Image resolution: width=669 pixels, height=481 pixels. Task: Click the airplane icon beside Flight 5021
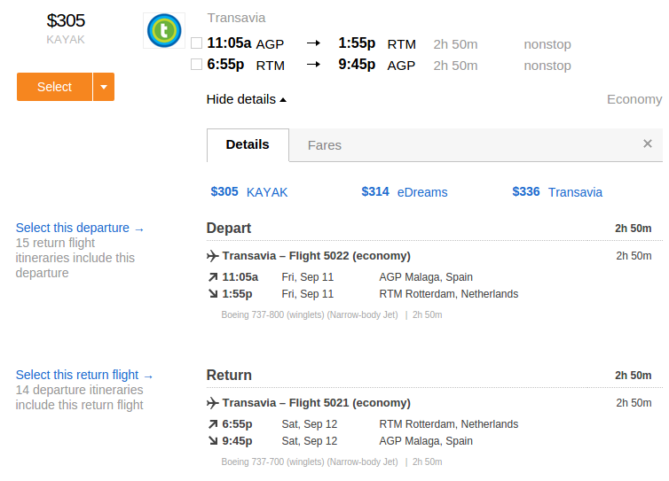pyautogui.click(x=212, y=403)
